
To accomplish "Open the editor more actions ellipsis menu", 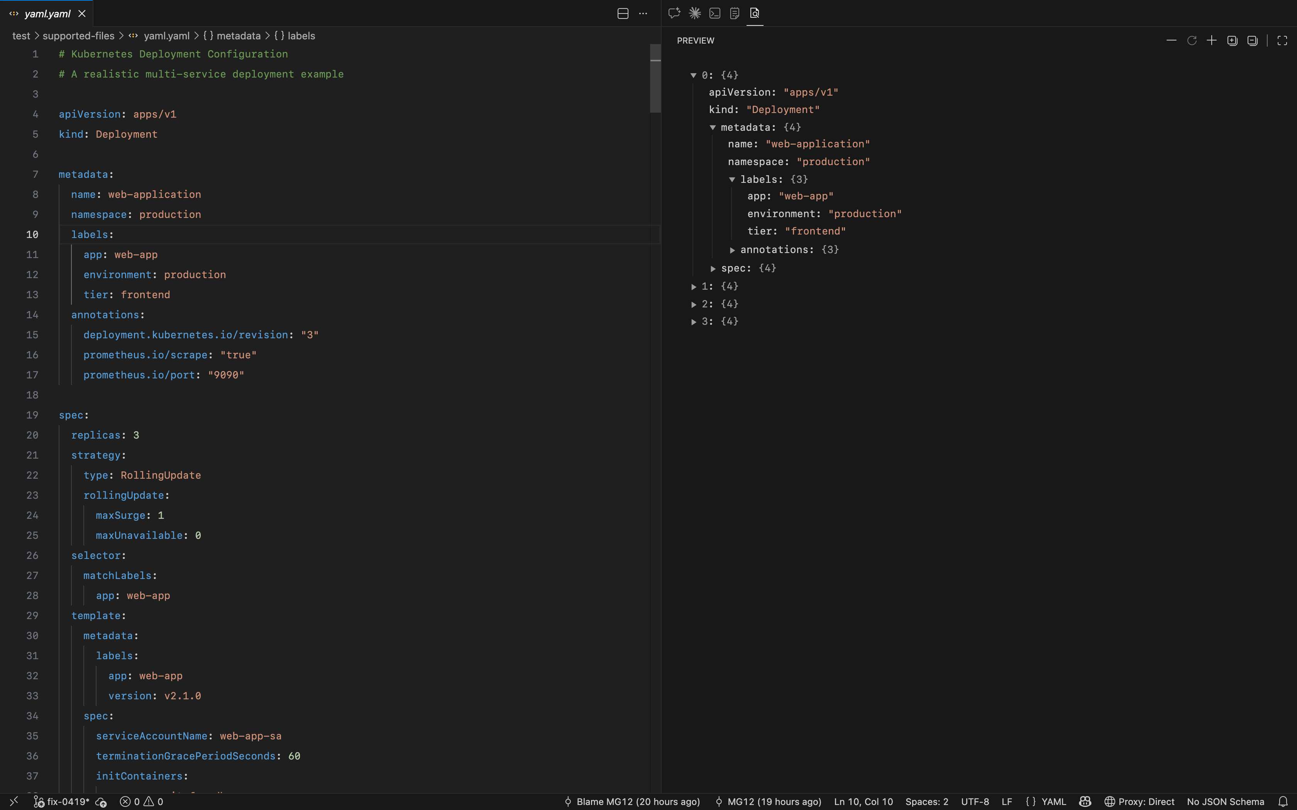I will click(x=643, y=13).
